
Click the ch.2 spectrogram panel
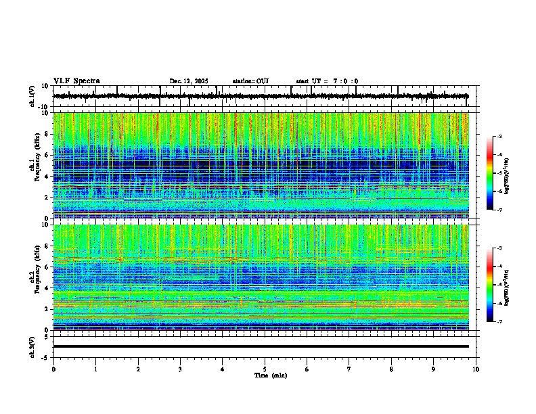click(261, 277)
